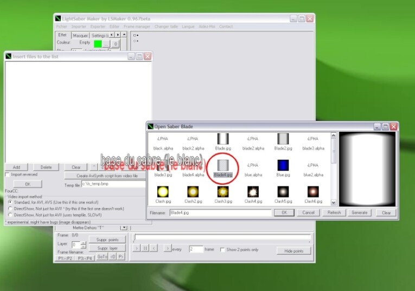
Task: Click green Couleur swatch
Action: (x=98, y=43)
